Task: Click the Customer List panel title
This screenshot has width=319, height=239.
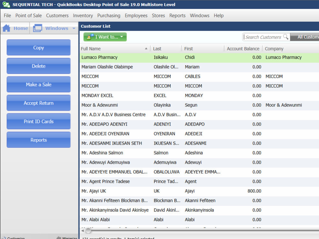Action: (x=96, y=26)
